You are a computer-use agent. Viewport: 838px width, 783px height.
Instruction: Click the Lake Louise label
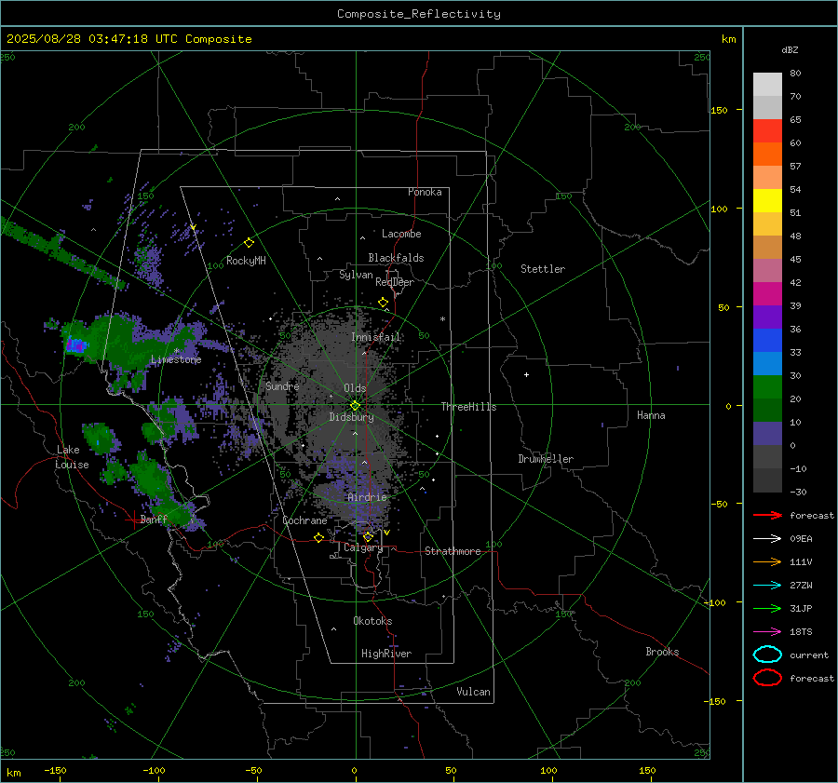72,457
